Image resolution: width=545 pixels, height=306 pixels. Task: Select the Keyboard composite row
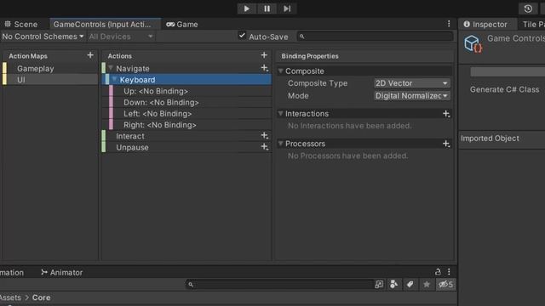coord(187,79)
